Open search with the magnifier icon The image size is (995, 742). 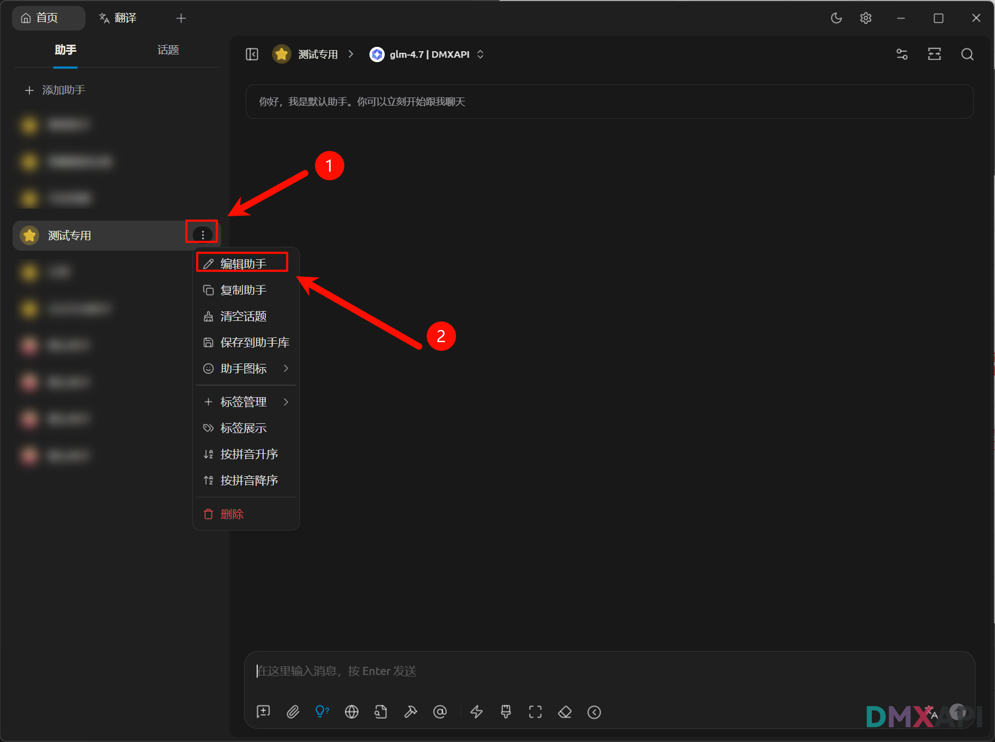tap(967, 54)
